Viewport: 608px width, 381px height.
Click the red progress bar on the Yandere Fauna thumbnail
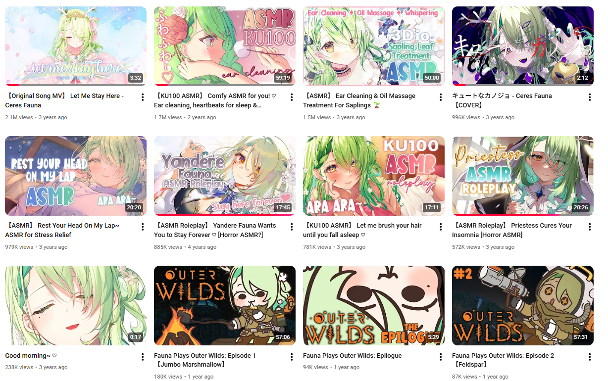tap(225, 215)
